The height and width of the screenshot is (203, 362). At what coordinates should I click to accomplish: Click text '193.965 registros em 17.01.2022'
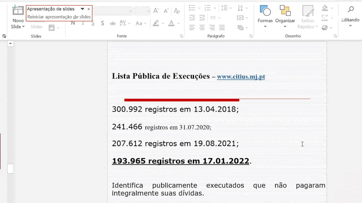click(x=180, y=161)
